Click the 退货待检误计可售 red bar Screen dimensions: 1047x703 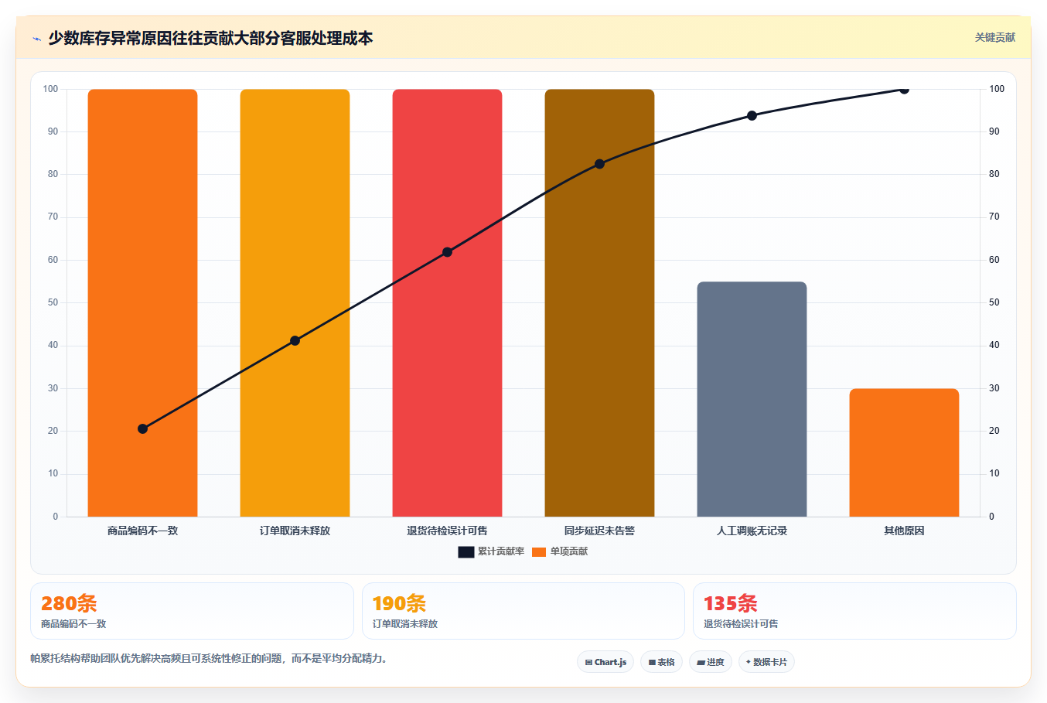(x=447, y=303)
